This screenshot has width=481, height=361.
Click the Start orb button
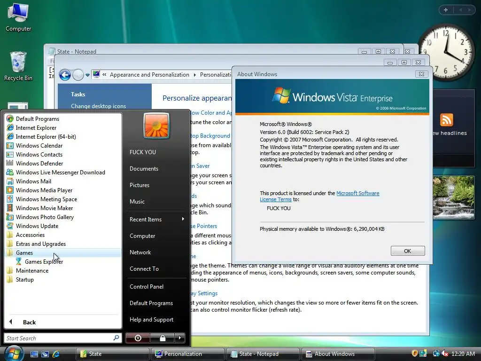[x=13, y=353]
